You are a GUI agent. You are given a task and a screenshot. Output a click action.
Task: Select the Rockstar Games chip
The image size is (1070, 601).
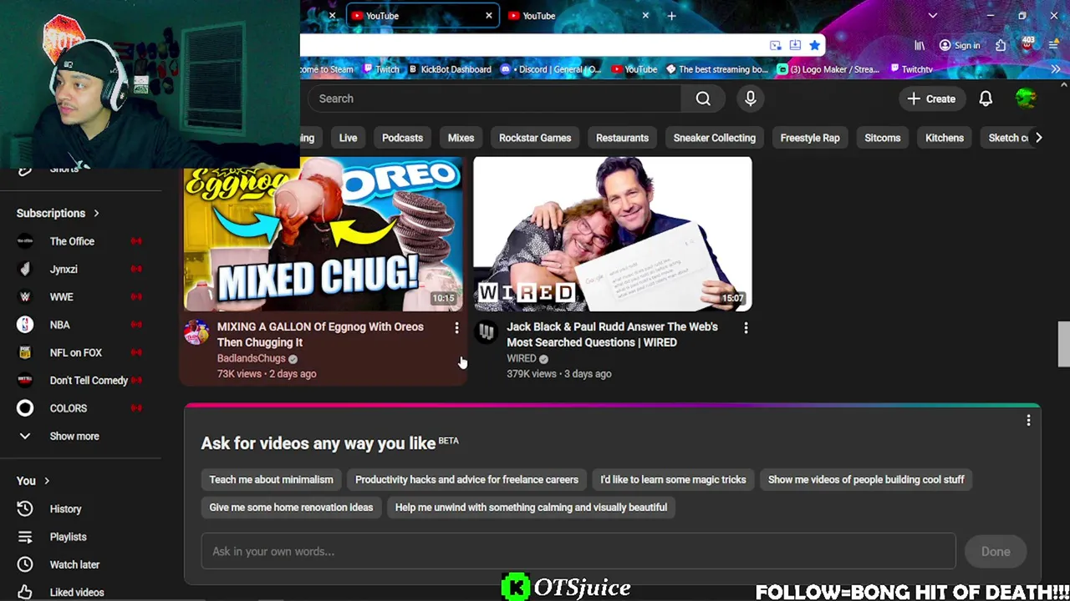535,138
